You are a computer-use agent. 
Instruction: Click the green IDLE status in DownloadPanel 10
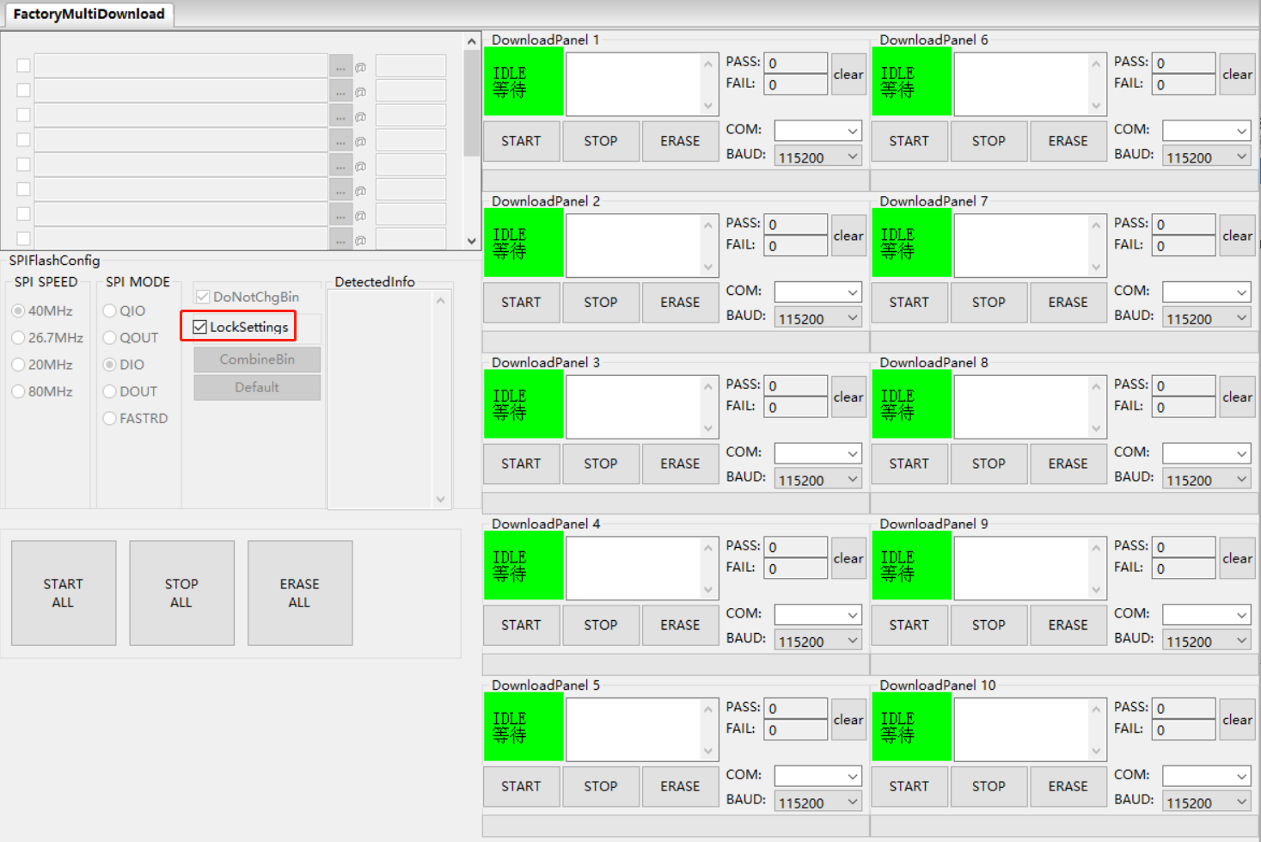pyautogui.click(x=911, y=727)
